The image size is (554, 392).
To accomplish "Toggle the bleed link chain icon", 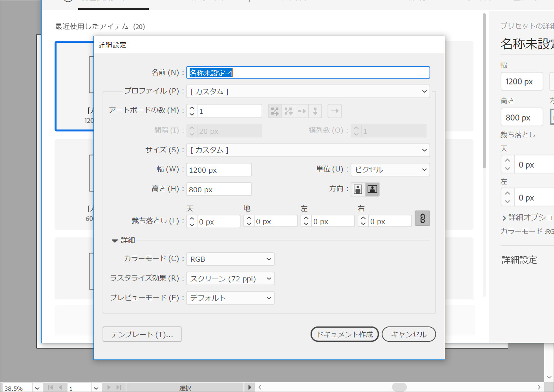I will (x=422, y=219).
